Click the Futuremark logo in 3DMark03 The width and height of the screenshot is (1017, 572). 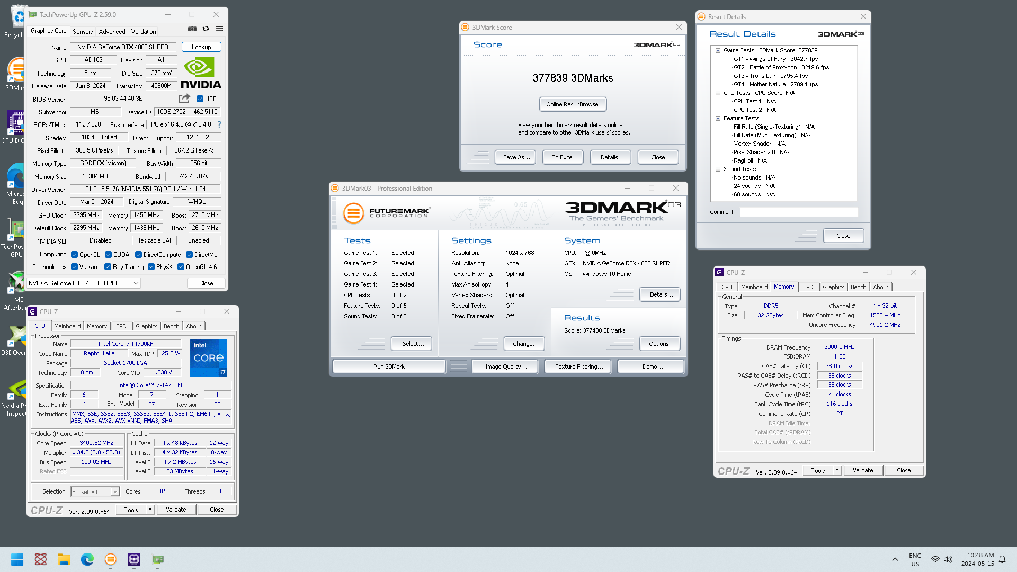coord(386,213)
